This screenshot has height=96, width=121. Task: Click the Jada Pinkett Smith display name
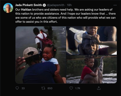point(29,5)
